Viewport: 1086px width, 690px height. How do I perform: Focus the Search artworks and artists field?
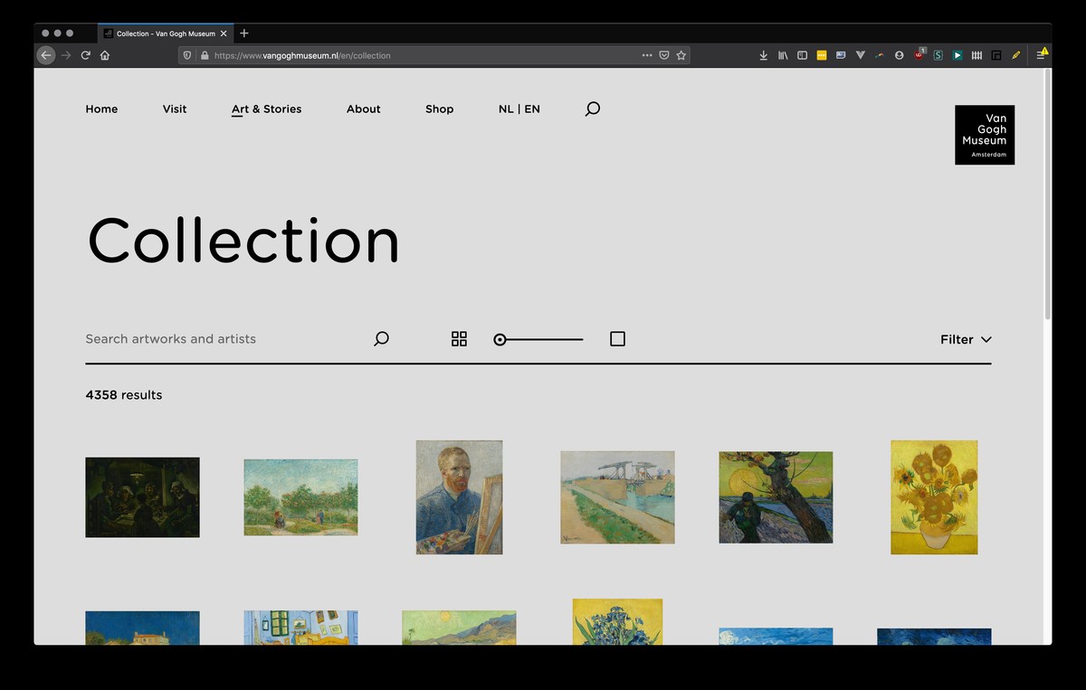click(x=226, y=339)
